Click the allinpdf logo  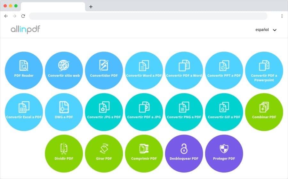pos(25,29)
